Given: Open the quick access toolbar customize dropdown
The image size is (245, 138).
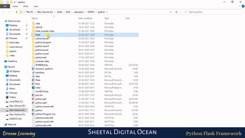Looking at the screenshot, I should click(x=15, y=2).
